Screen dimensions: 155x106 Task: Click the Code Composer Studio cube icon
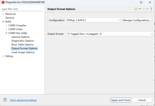(x=3, y=2)
